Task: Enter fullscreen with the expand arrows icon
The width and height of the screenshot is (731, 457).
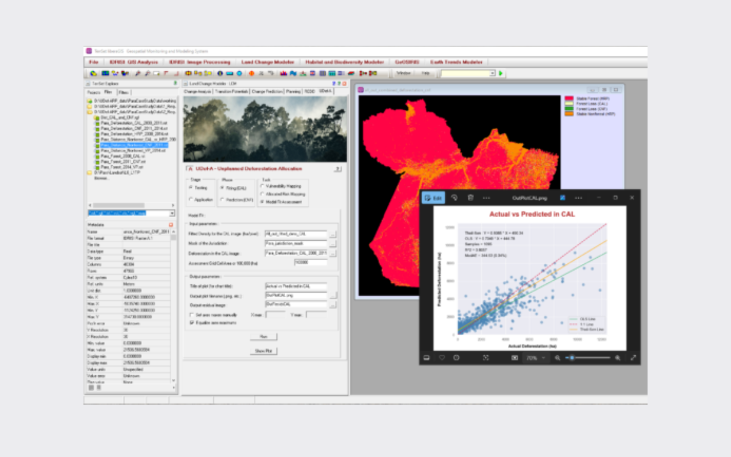Action: click(x=634, y=358)
